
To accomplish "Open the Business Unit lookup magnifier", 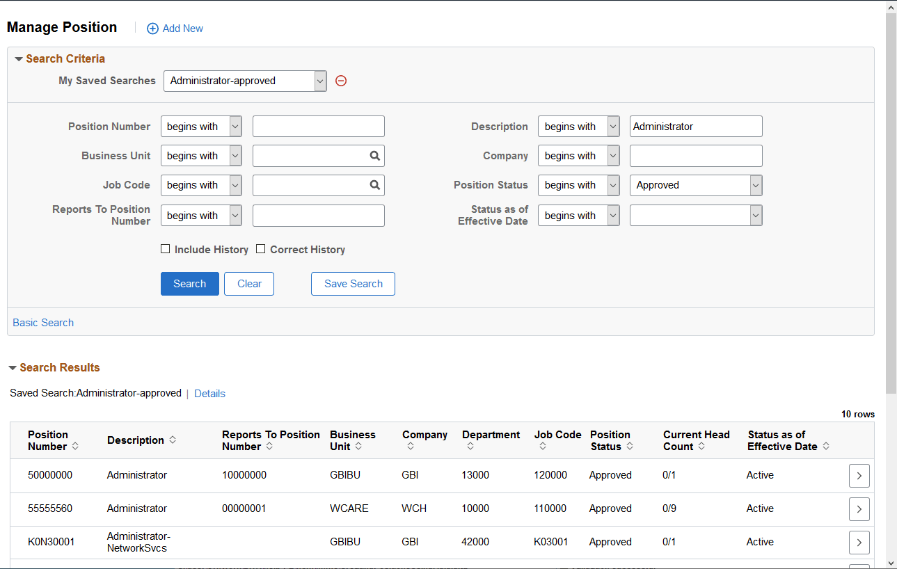I will click(375, 155).
